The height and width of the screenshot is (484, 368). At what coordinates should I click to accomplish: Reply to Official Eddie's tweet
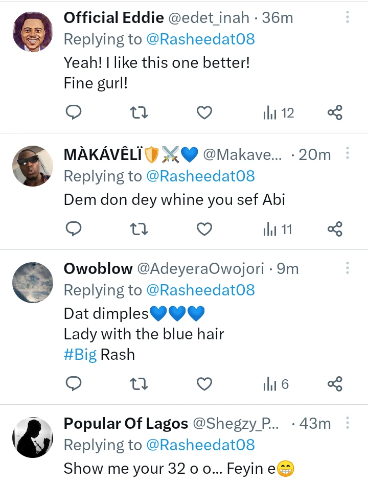pos(74,112)
